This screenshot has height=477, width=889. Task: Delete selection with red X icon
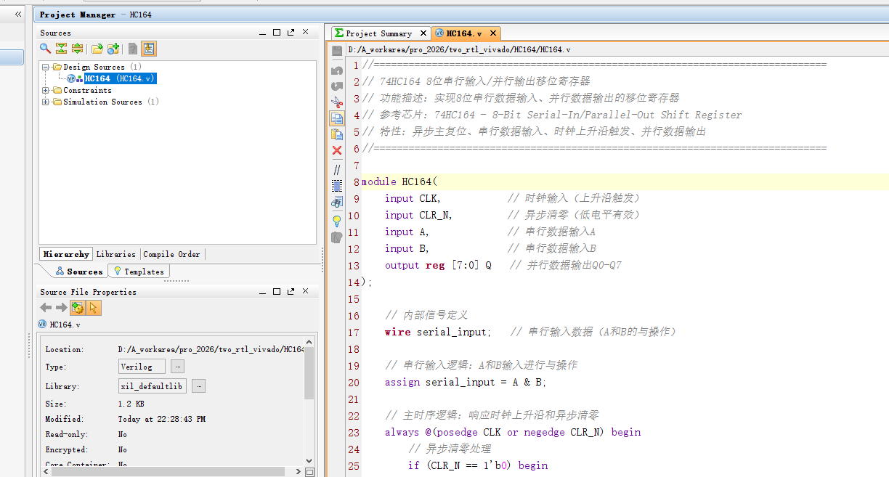coord(337,150)
